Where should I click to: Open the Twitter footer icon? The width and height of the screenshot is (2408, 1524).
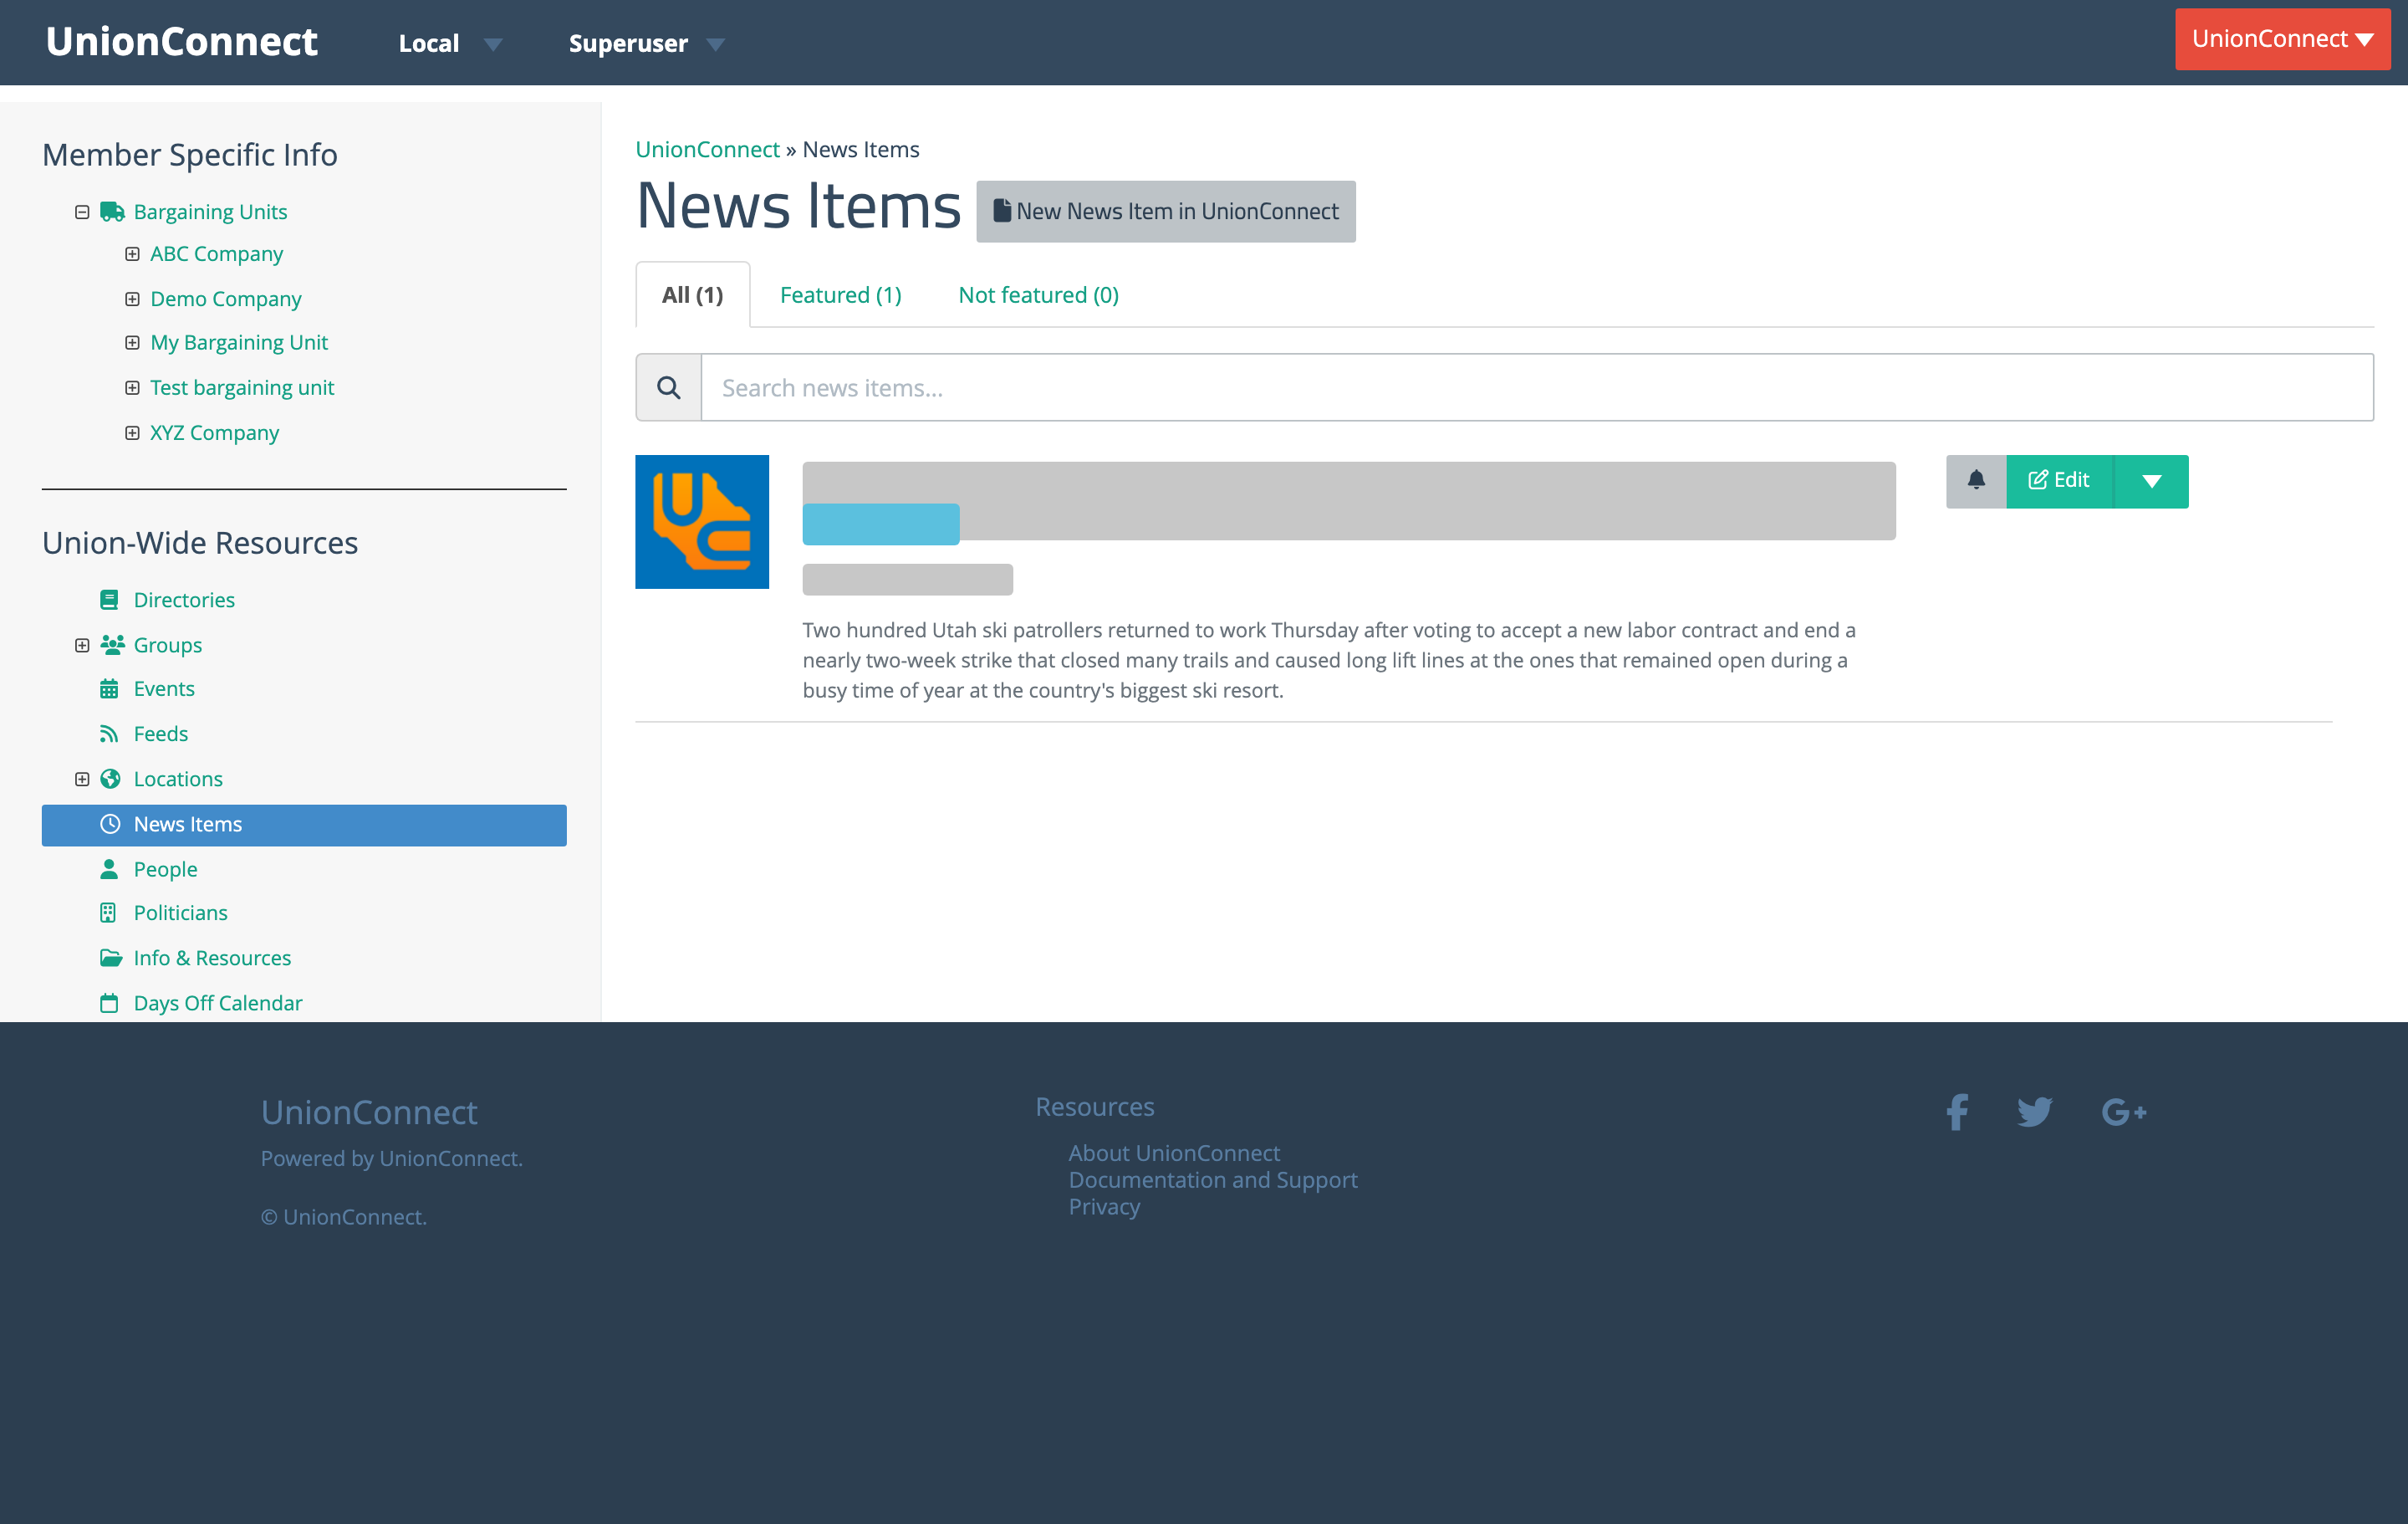click(x=2035, y=1112)
